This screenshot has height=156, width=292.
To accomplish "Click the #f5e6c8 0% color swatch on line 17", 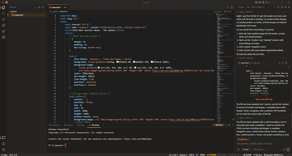I will [118, 62].
